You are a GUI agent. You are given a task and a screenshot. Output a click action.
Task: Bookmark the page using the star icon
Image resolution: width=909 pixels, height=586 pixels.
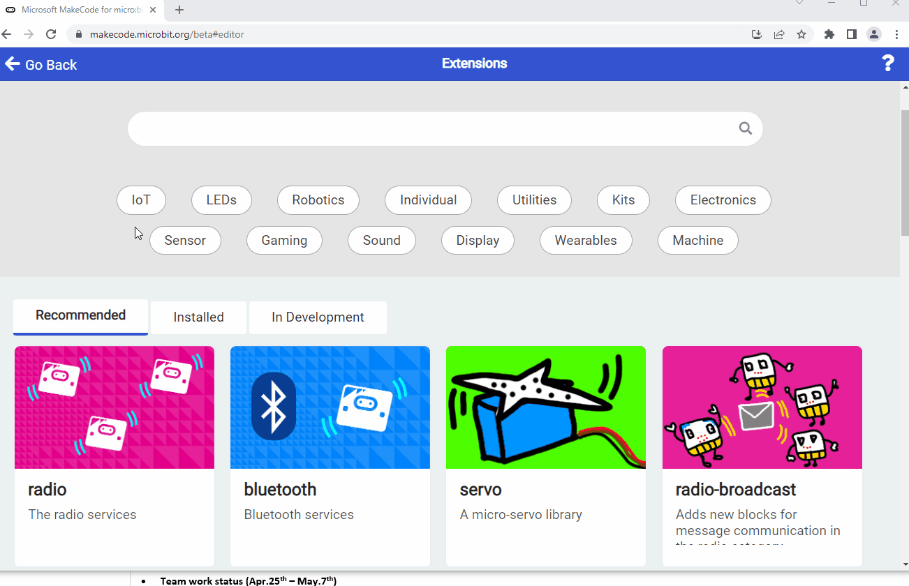pyautogui.click(x=801, y=34)
